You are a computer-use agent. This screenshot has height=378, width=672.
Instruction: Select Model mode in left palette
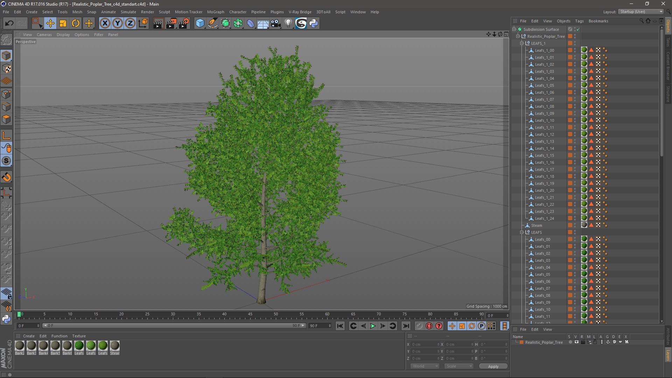6,56
